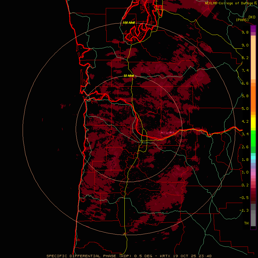Click the 3.4 scale value
Screen dimensions: 258x258
click(245, 134)
